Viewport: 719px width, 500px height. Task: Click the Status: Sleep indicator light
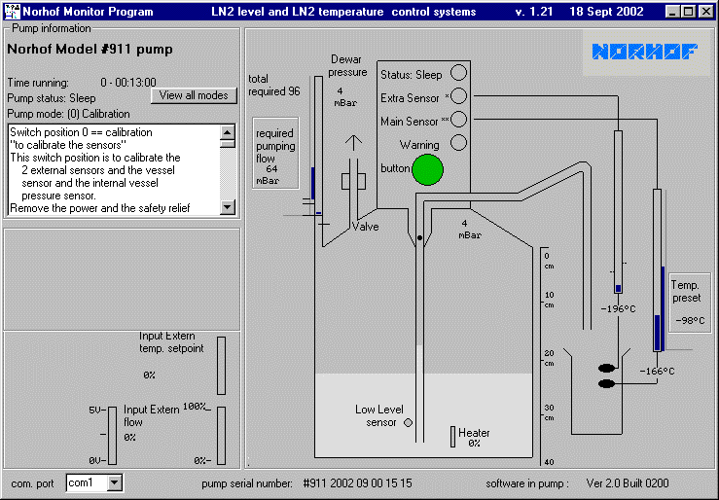click(458, 72)
